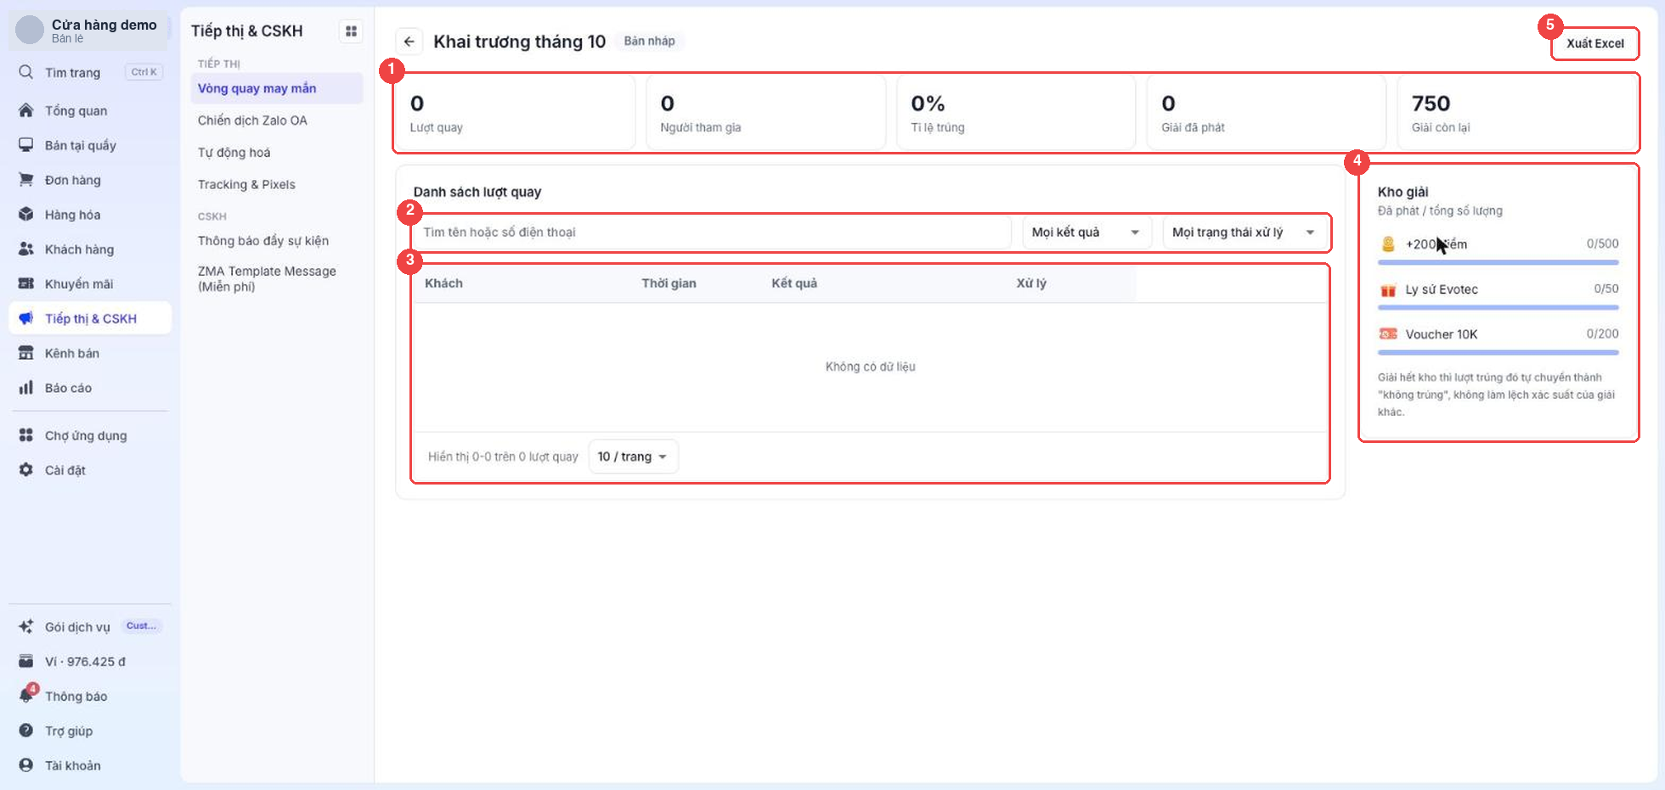This screenshot has width=1665, height=790.
Task: Click the Cust... badge beside Gói dịch vụ
Action: coord(141,626)
